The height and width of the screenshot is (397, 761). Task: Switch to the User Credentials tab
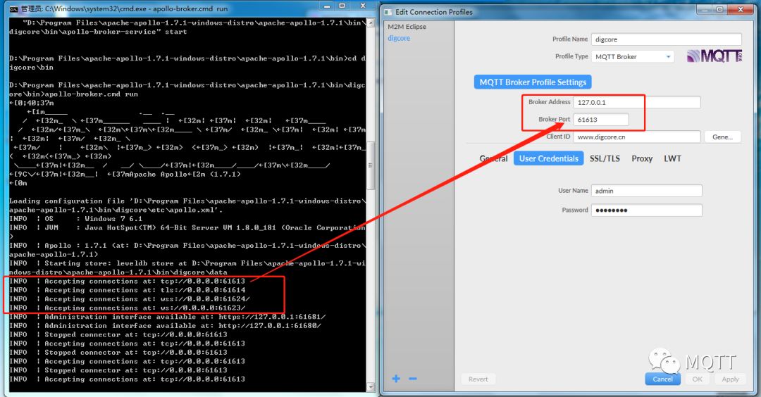click(548, 158)
